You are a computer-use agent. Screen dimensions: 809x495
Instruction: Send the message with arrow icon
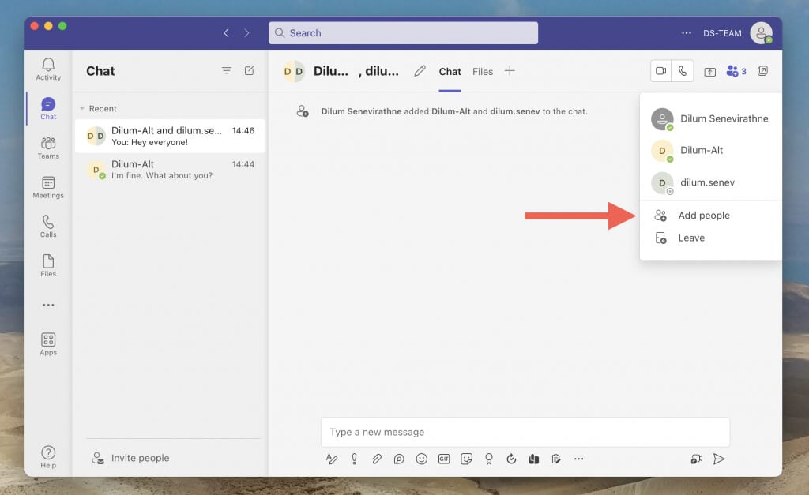coord(719,459)
